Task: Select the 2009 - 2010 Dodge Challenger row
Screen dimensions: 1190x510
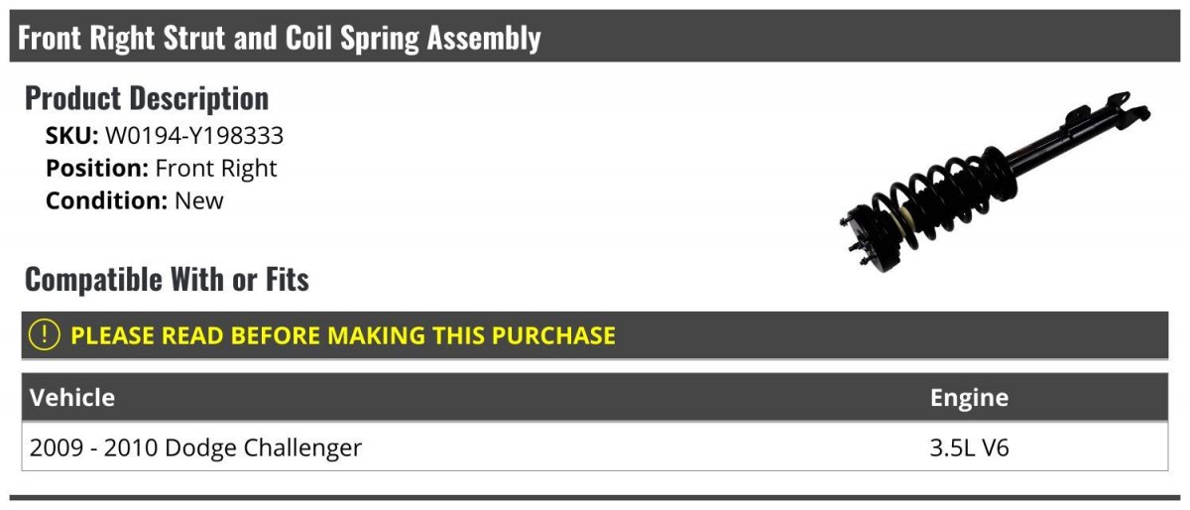Action: 195,448
